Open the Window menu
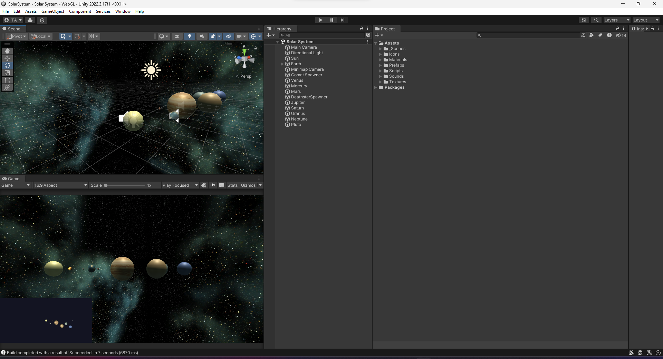663x359 pixels. (x=123, y=11)
